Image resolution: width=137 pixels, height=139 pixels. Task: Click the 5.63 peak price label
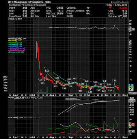tap(47, 71)
